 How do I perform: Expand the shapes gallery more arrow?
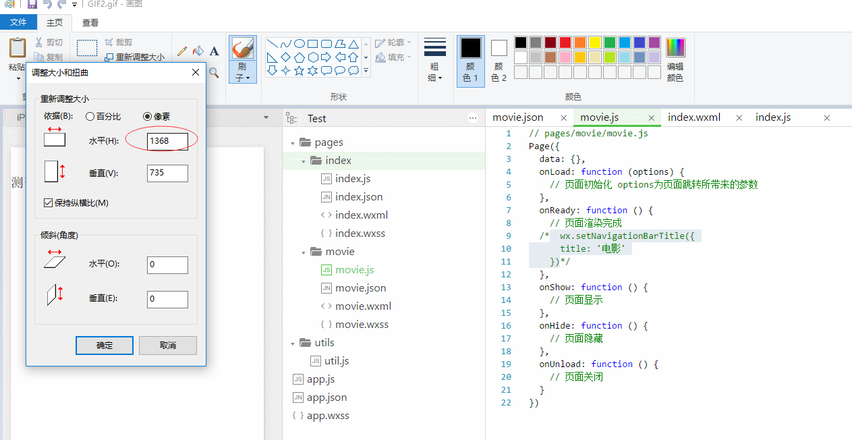coord(366,71)
